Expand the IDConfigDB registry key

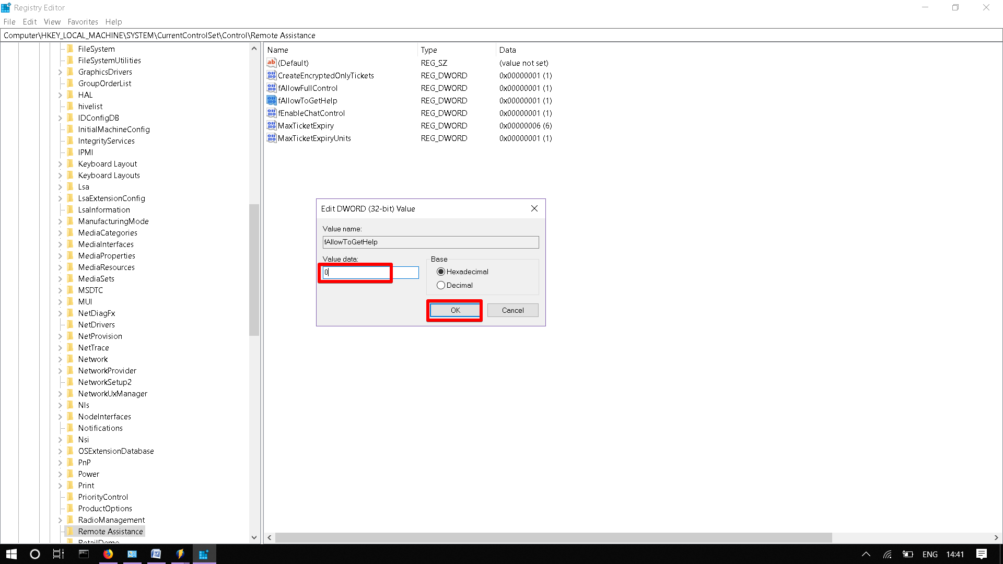click(60, 118)
